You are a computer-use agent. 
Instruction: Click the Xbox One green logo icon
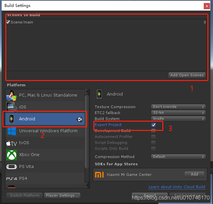pyautogui.click(x=12, y=155)
